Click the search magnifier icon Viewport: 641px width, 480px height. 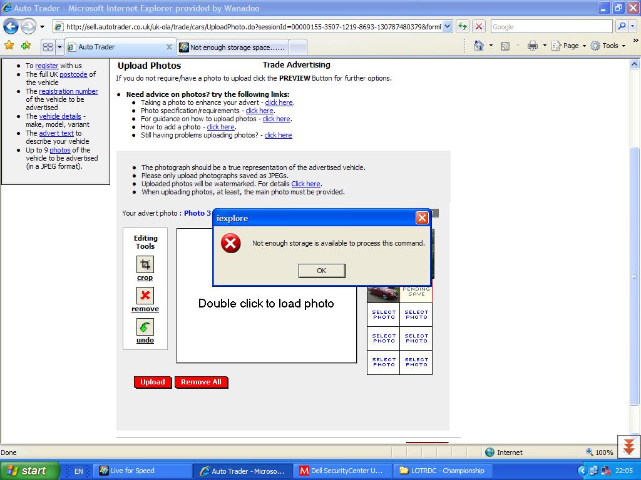622,26
